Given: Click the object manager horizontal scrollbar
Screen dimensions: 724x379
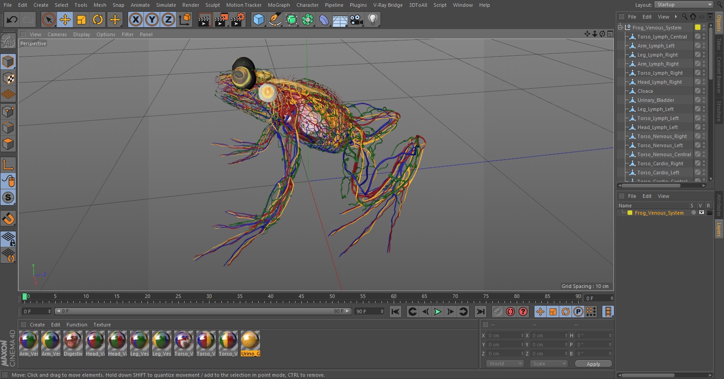Looking at the screenshot, I should point(651,185).
